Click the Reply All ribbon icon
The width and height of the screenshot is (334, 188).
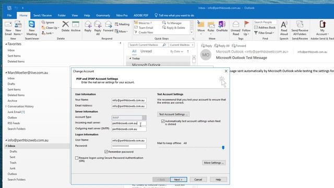point(98,28)
